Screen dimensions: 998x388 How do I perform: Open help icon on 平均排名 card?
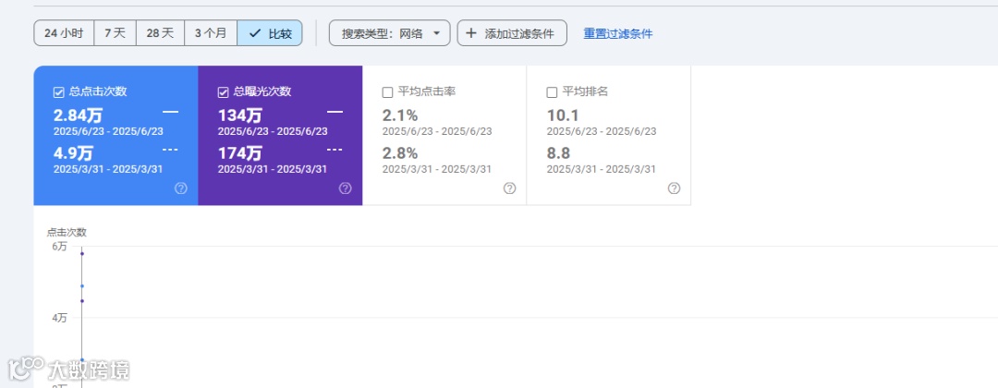click(x=674, y=188)
